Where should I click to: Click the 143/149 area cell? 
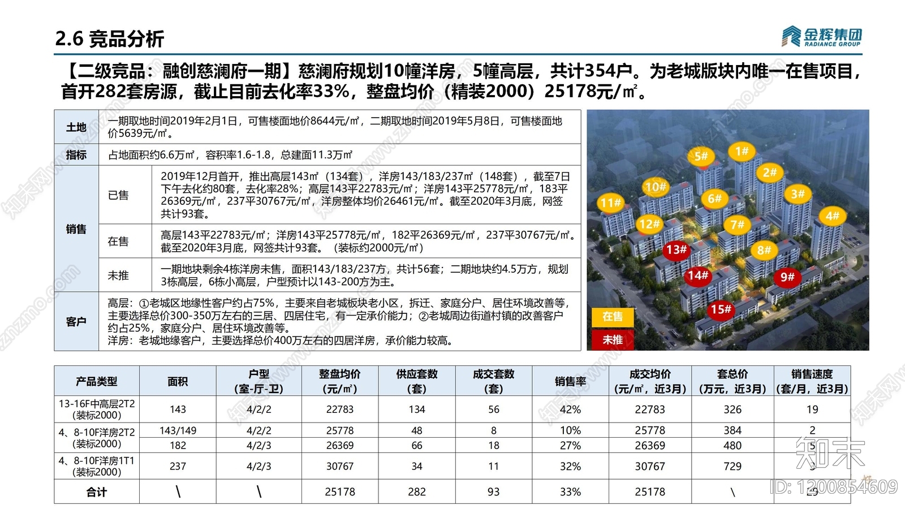click(x=178, y=430)
